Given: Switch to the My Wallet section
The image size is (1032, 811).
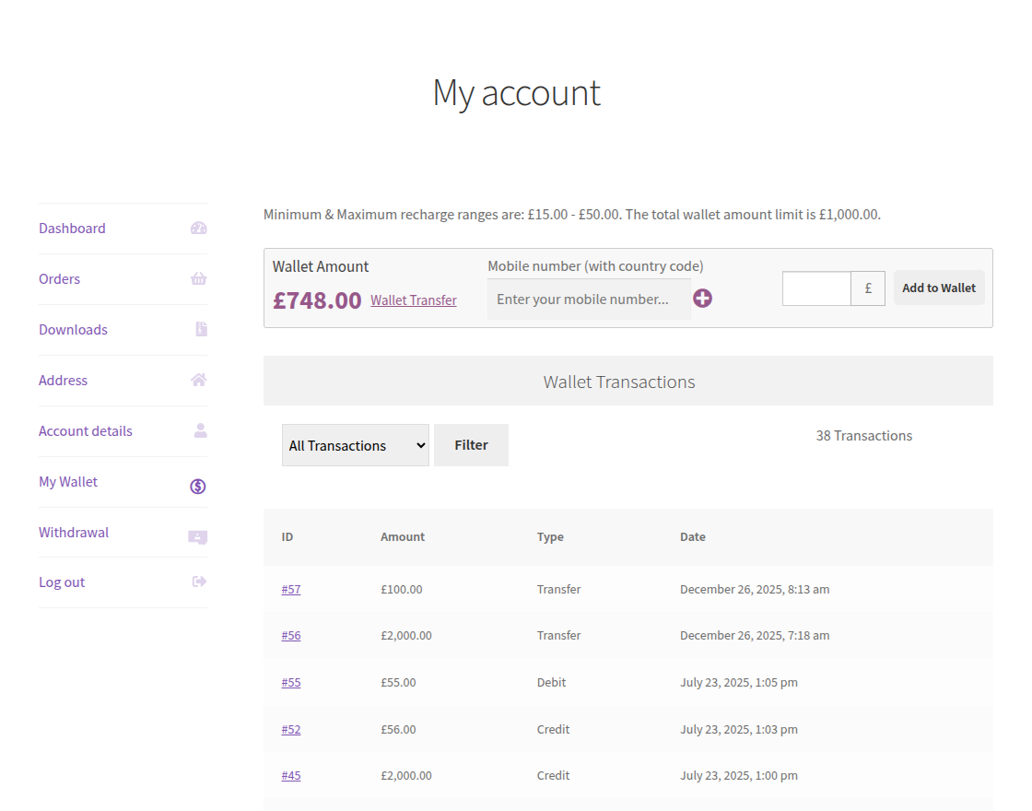Looking at the screenshot, I should click(67, 481).
